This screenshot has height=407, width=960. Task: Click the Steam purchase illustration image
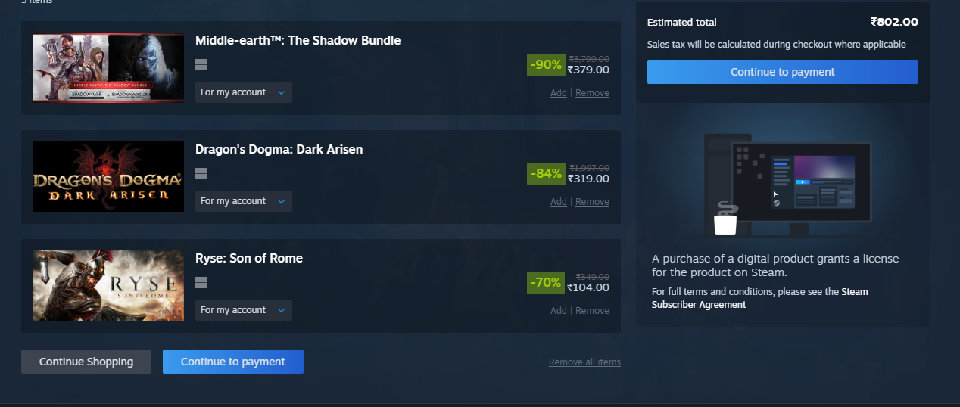pyautogui.click(x=783, y=183)
